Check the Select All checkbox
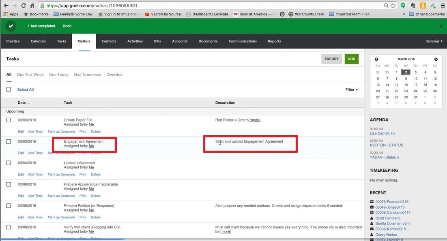 click(x=9, y=90)
